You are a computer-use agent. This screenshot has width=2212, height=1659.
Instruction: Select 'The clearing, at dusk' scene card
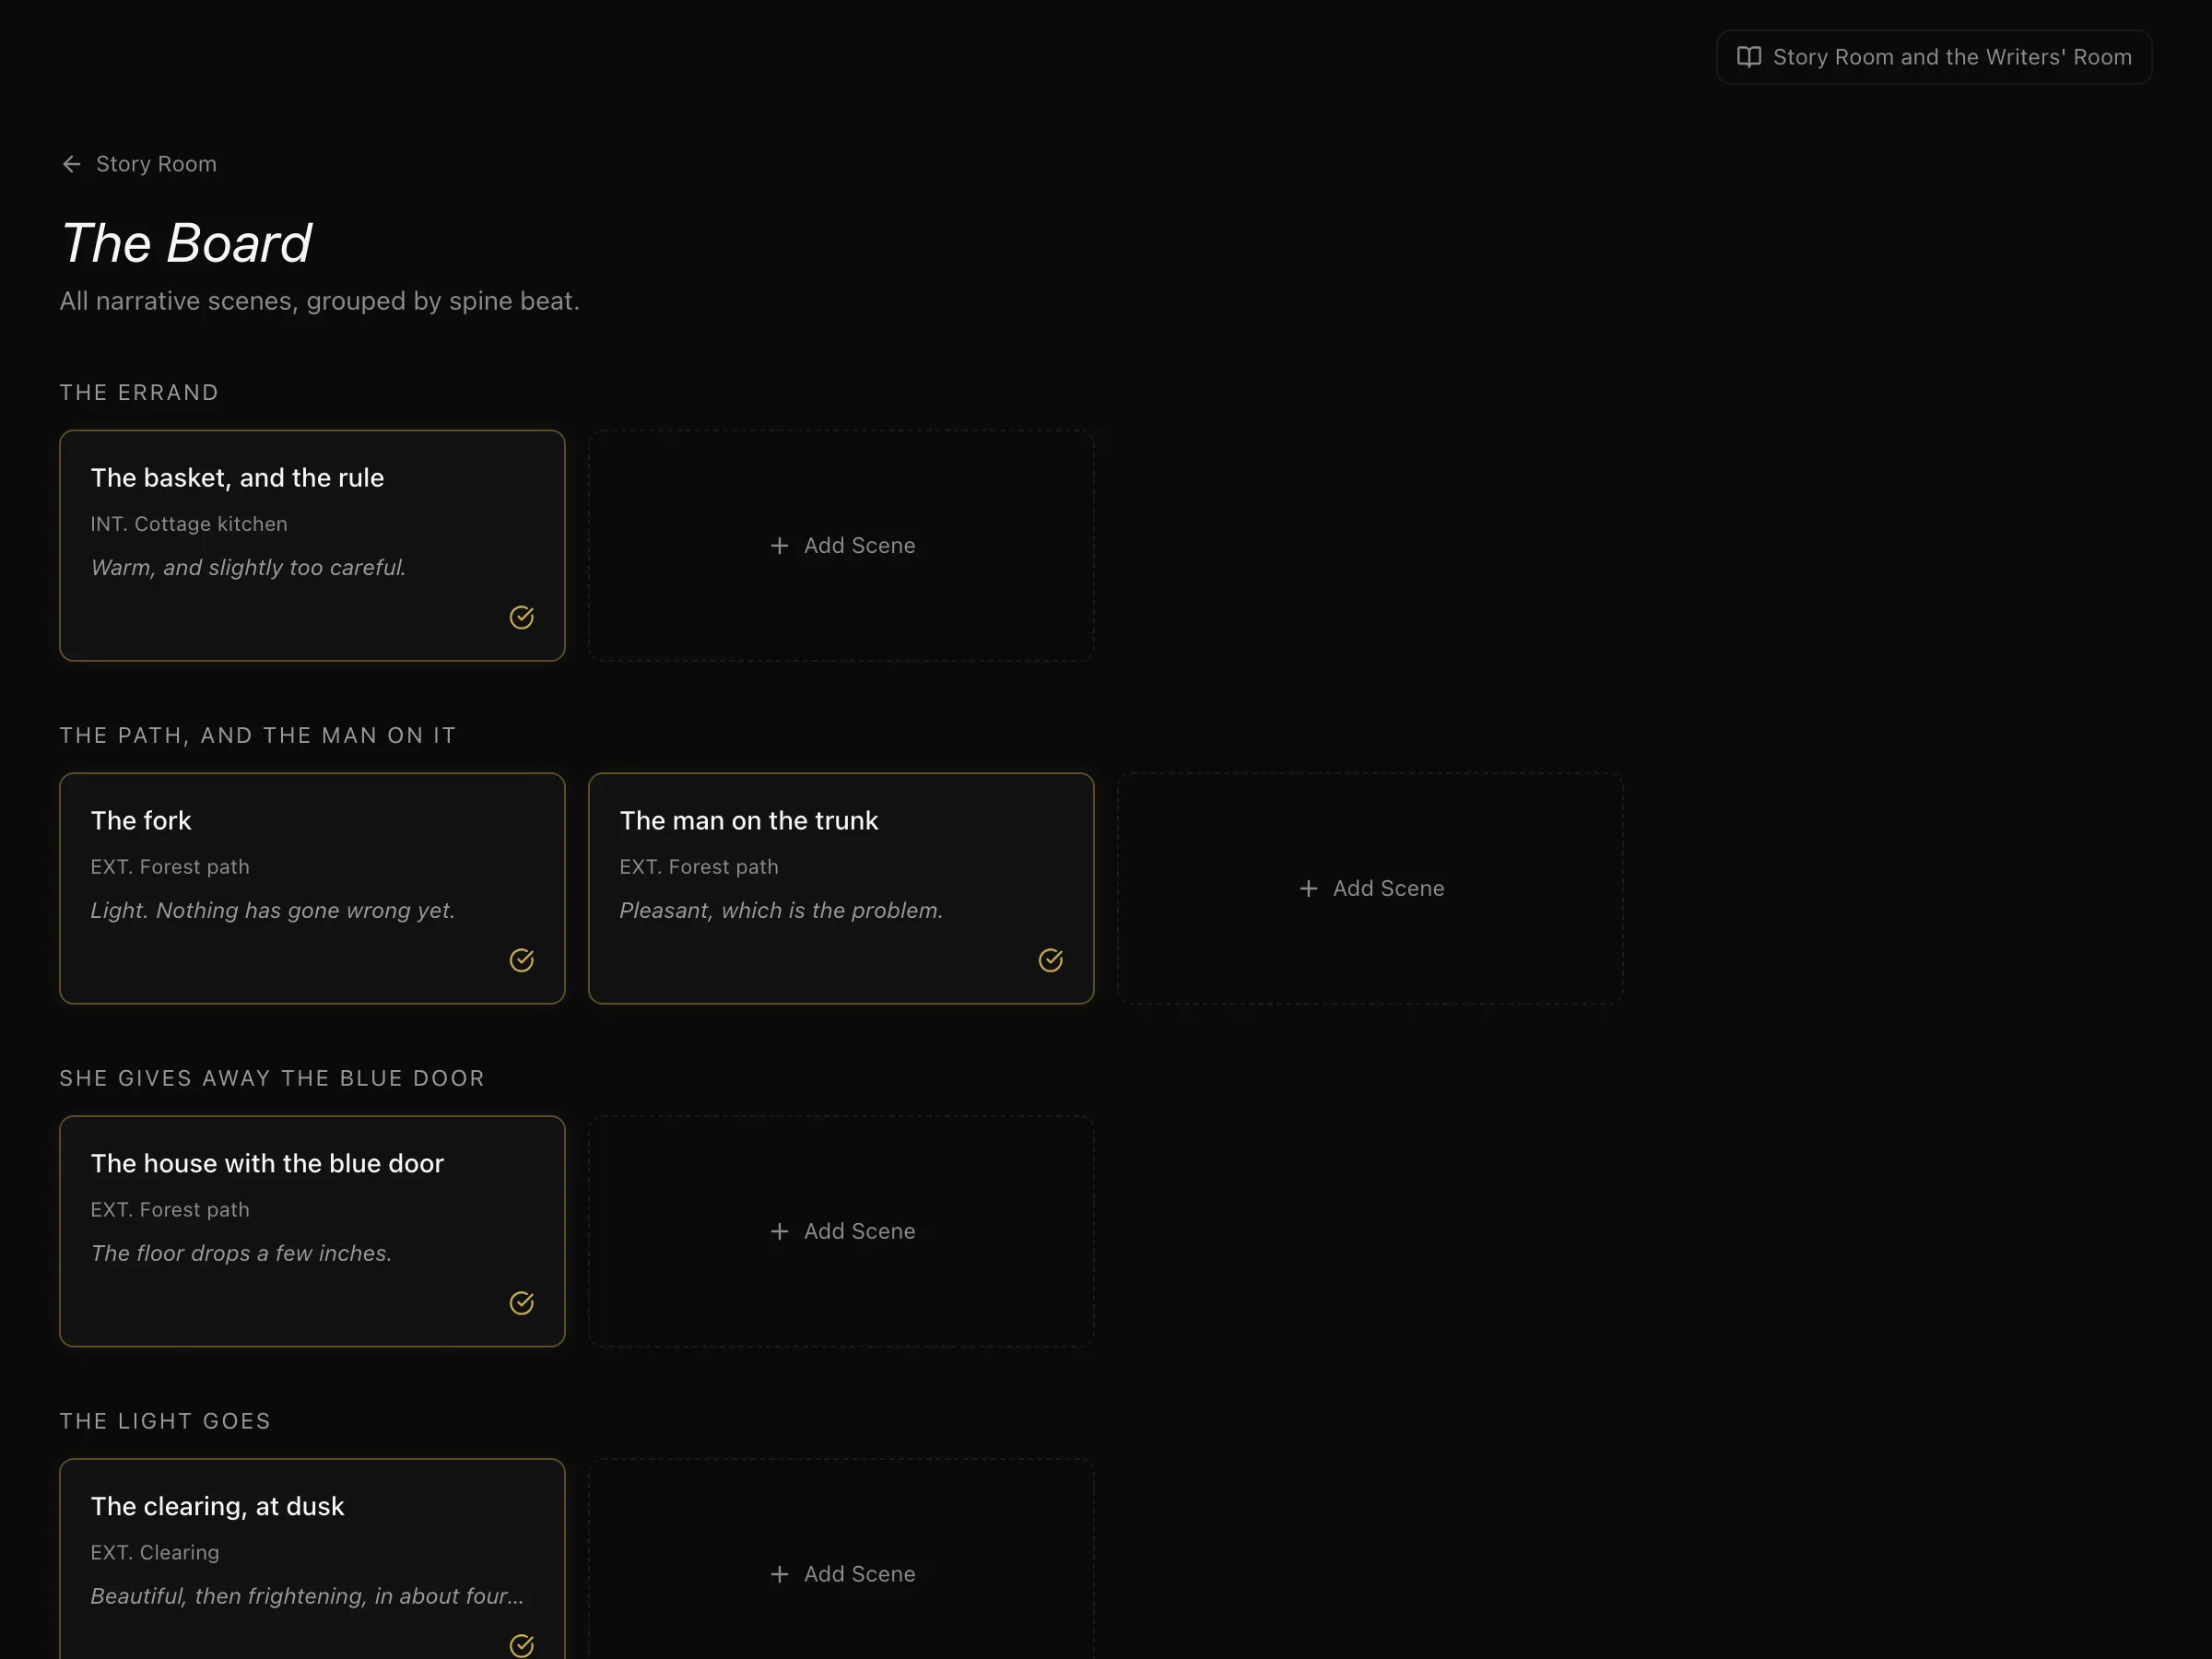click(312, 1560)
